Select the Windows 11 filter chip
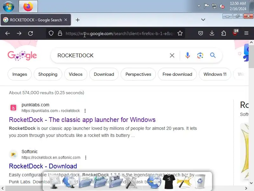The width and height of the screenshot is (254, 191). pyautogui.click(x=215, y=74)
